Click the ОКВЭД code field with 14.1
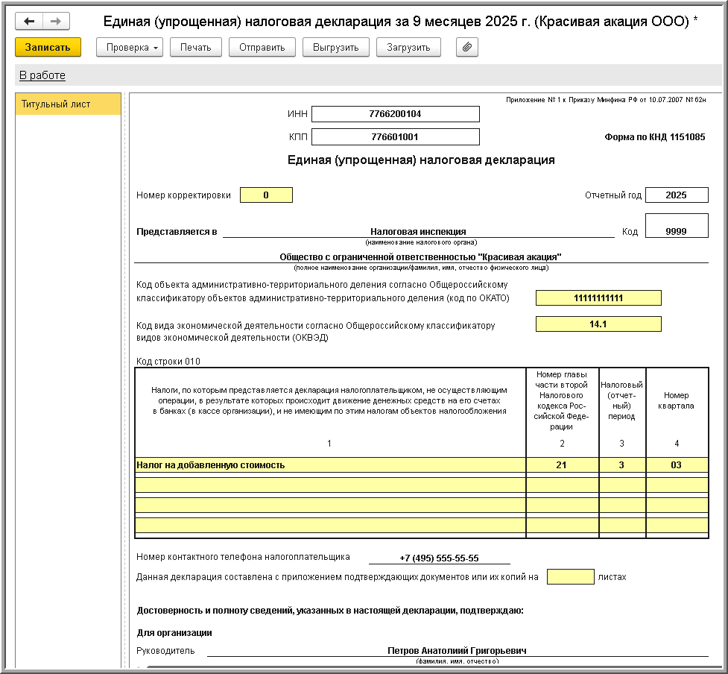 pos(598,324)
